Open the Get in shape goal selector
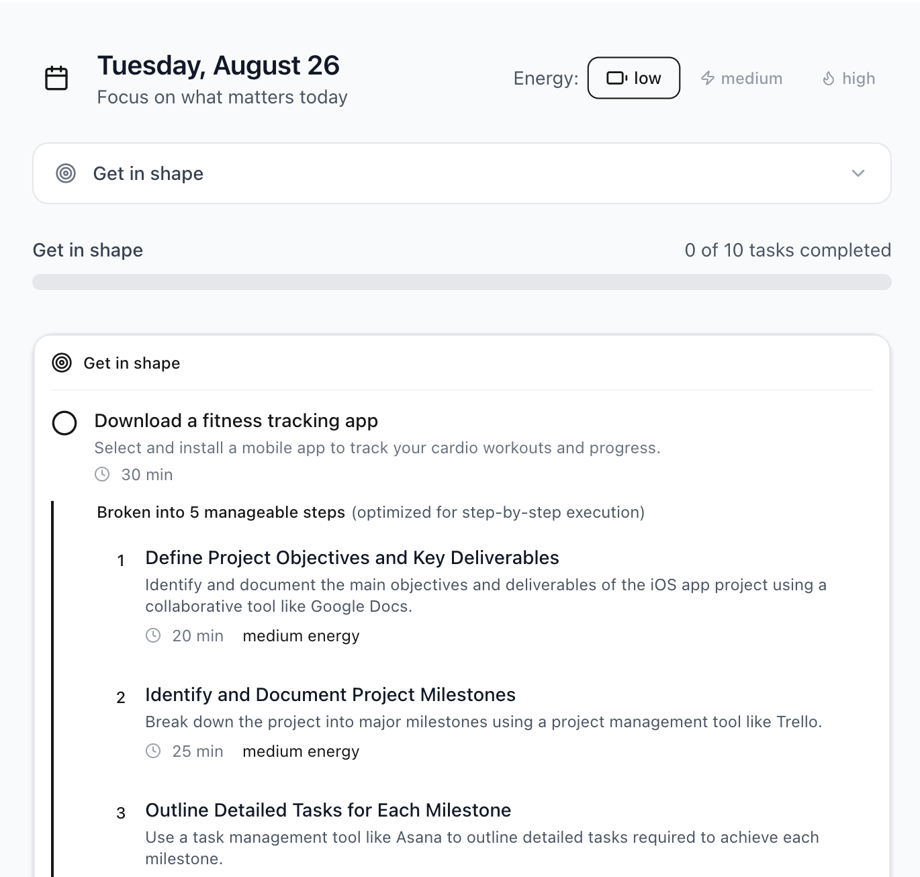Screen dimensions: 920x877 pos(462,173)
